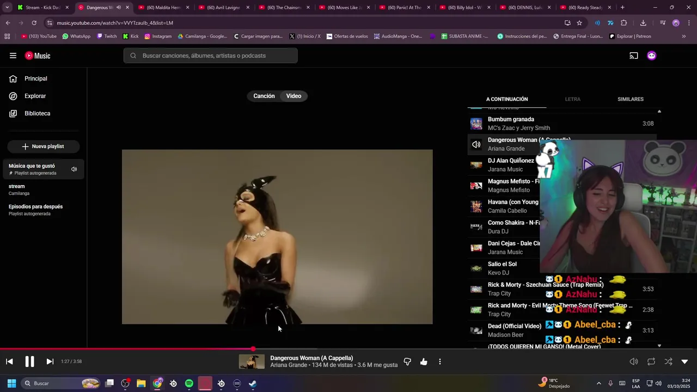
Task: Play Bumbum granada from the queue
Action: tap(561, 124)
